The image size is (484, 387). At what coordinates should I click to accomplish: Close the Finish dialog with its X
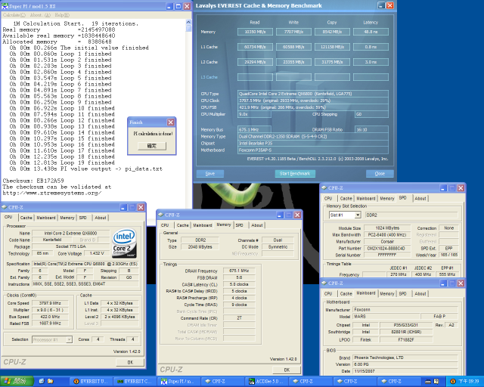tap(170, 122)
